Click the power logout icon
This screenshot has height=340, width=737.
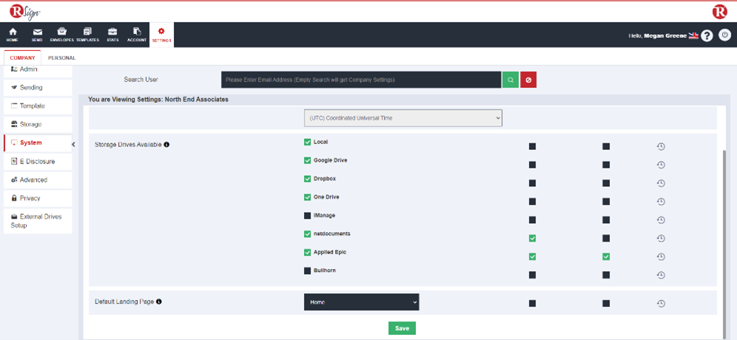click(x=724, y=35)
